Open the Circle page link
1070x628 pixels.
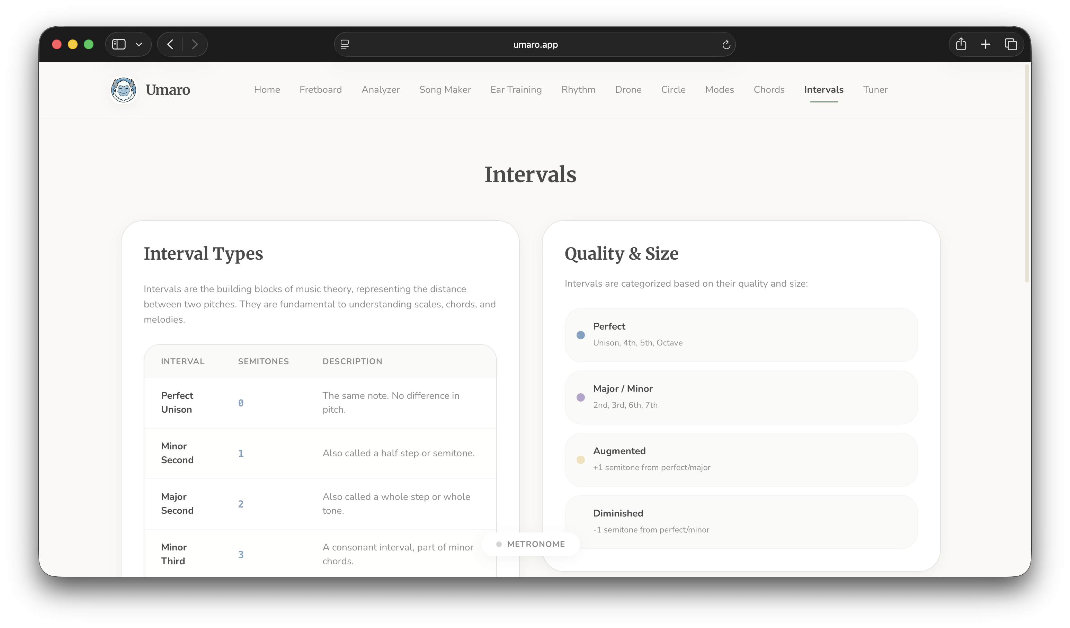click(x=673, y=90)
